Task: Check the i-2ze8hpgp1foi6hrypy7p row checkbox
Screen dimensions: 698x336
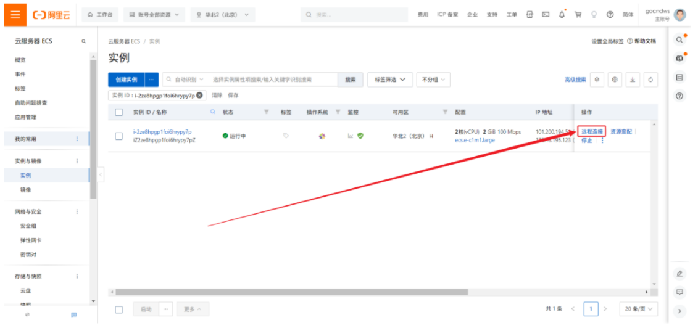Action: 119,136
